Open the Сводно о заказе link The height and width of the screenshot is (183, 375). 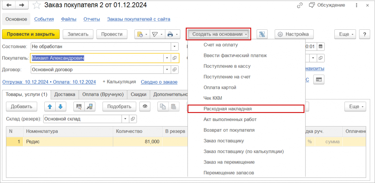pyautogui.click(x=159, y=82)
